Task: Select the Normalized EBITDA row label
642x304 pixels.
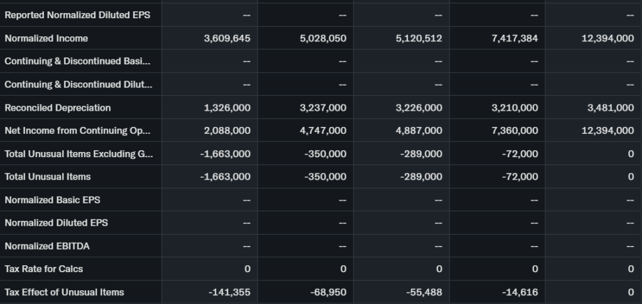Action: (47, 246)
